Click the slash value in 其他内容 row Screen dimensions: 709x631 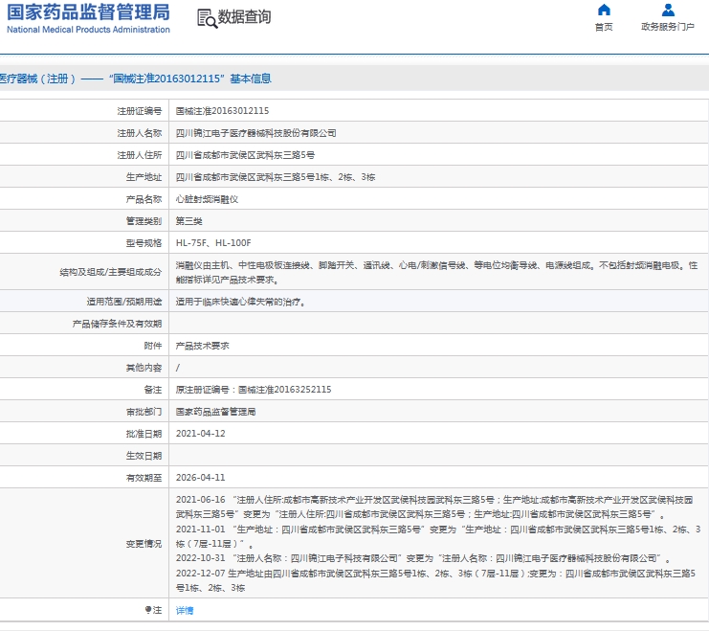[178, 368]
